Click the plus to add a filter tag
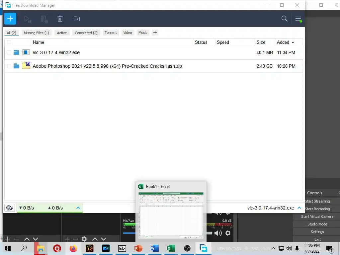This screenshot has height=255, width=340. [x=155, y=33]
